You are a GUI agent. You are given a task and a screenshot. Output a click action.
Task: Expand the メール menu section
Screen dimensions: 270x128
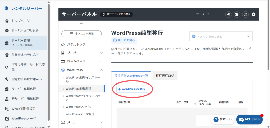coord(81,122)
